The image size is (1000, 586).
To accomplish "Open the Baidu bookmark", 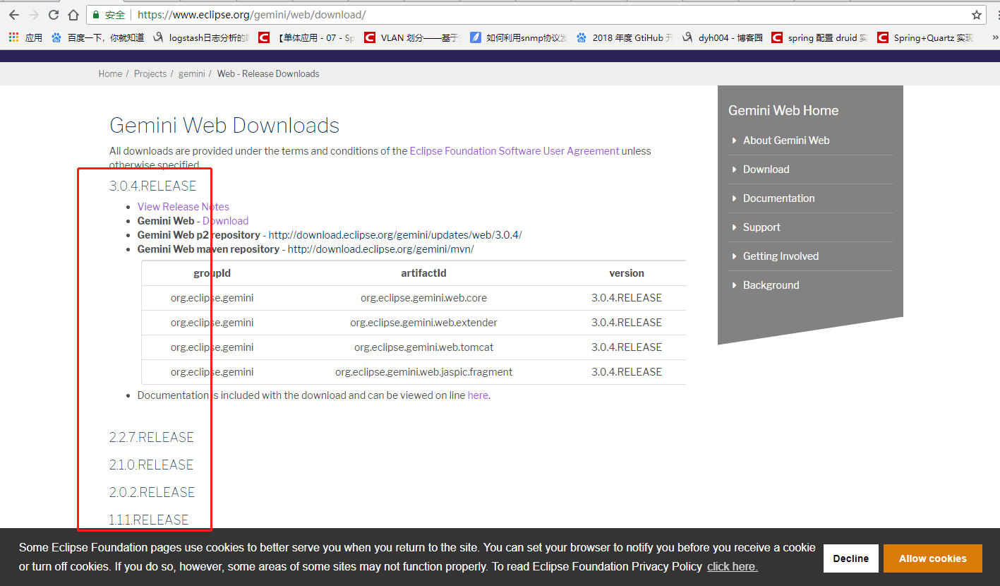I will click(x=97, y=38).
